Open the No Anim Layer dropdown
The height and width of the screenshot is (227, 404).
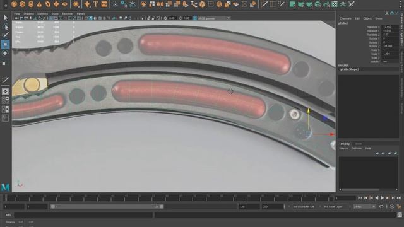pyautogui.click(x=333, y=207)
